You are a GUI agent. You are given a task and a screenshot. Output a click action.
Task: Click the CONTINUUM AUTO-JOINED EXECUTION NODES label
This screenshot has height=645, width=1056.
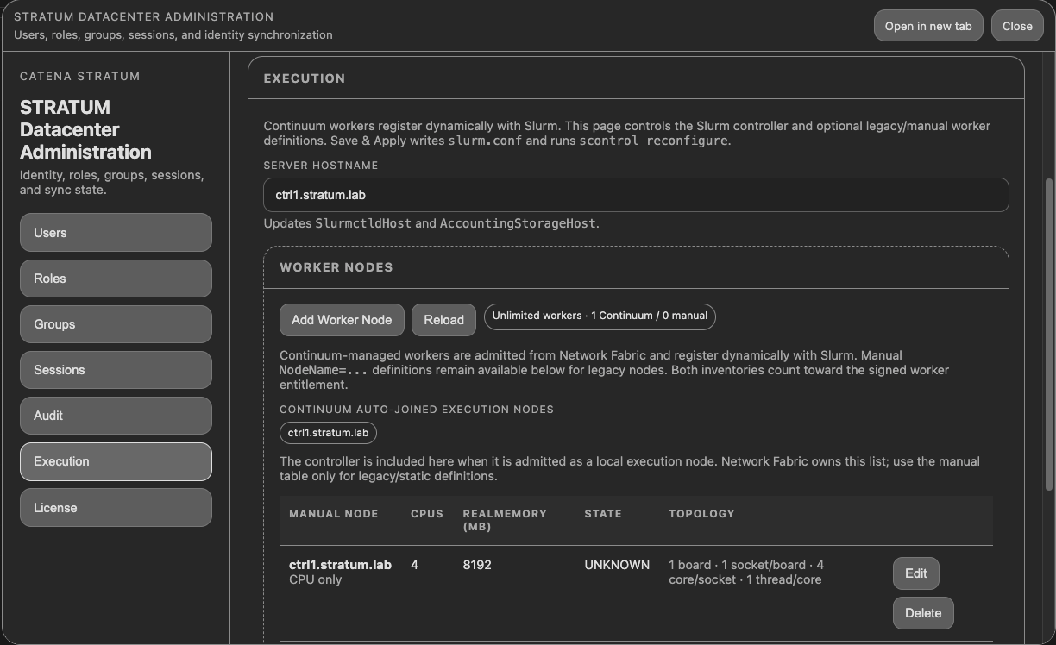417,410
